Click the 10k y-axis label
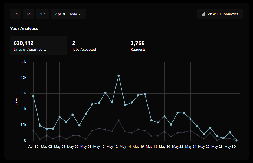The width and height of the screenshot is (253, 163). [x=23, y=125]
